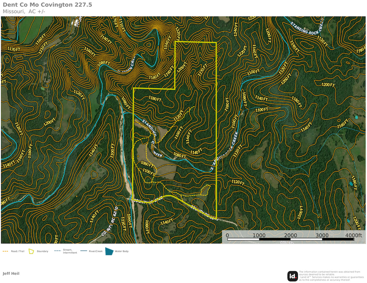
Task: Click the River/Creek legend line icon
Action: pyautogui.click(x=84, y=251)
